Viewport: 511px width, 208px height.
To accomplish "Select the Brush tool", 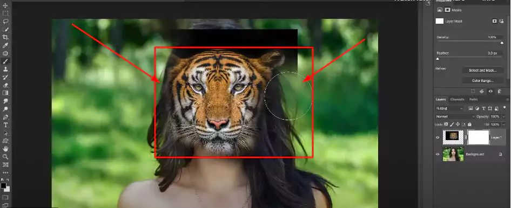I will (x=5, y=61).
